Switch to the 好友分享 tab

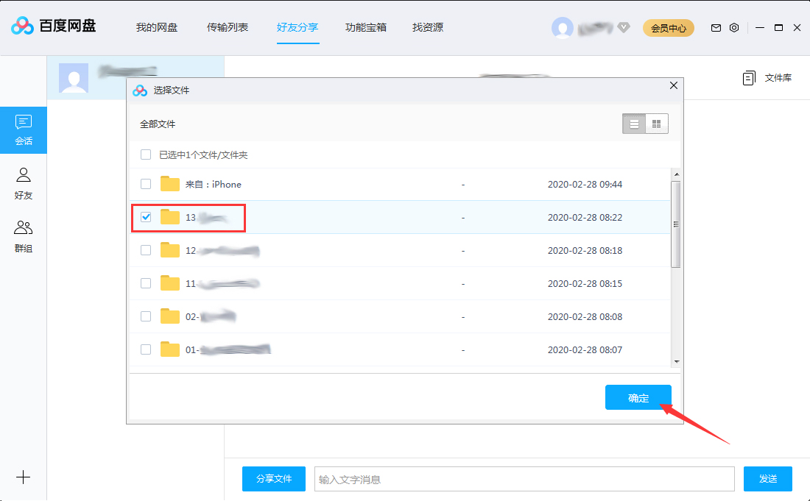pos(297,27)
